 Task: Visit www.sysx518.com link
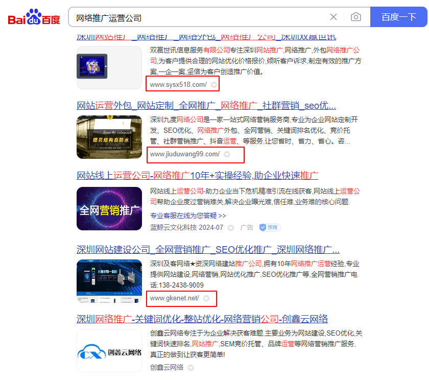pos(178,84)
